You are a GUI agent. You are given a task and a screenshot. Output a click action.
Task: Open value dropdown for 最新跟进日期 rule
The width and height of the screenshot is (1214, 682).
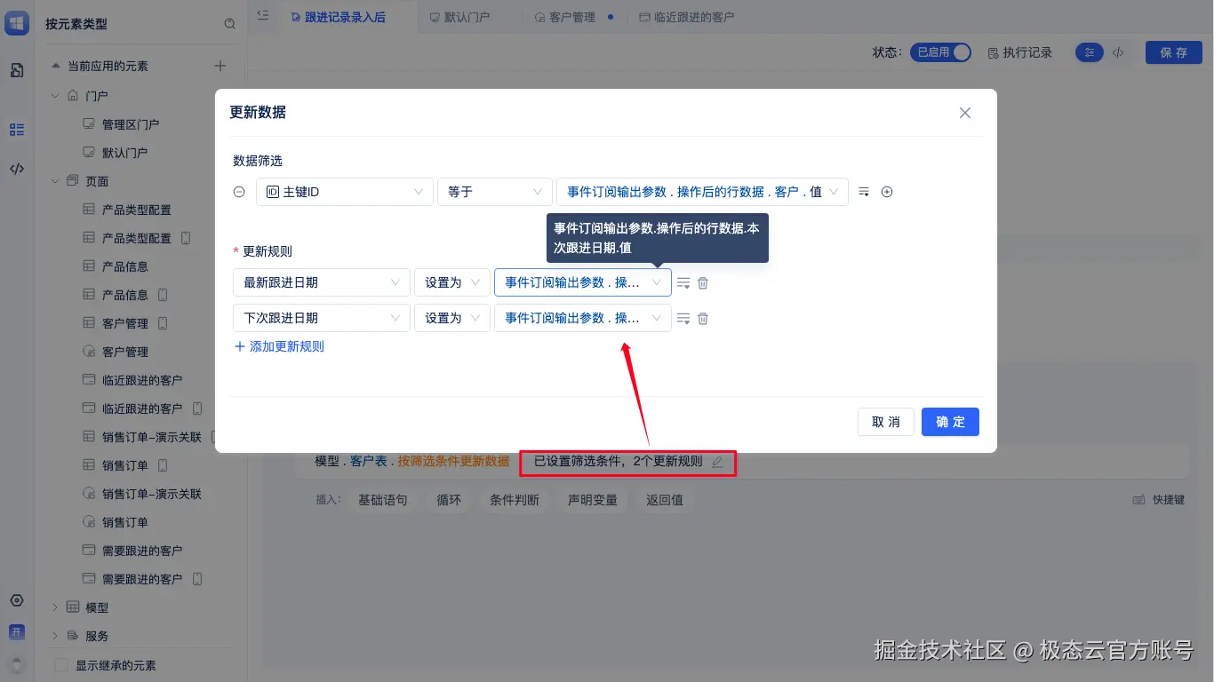tap(583, 282)
